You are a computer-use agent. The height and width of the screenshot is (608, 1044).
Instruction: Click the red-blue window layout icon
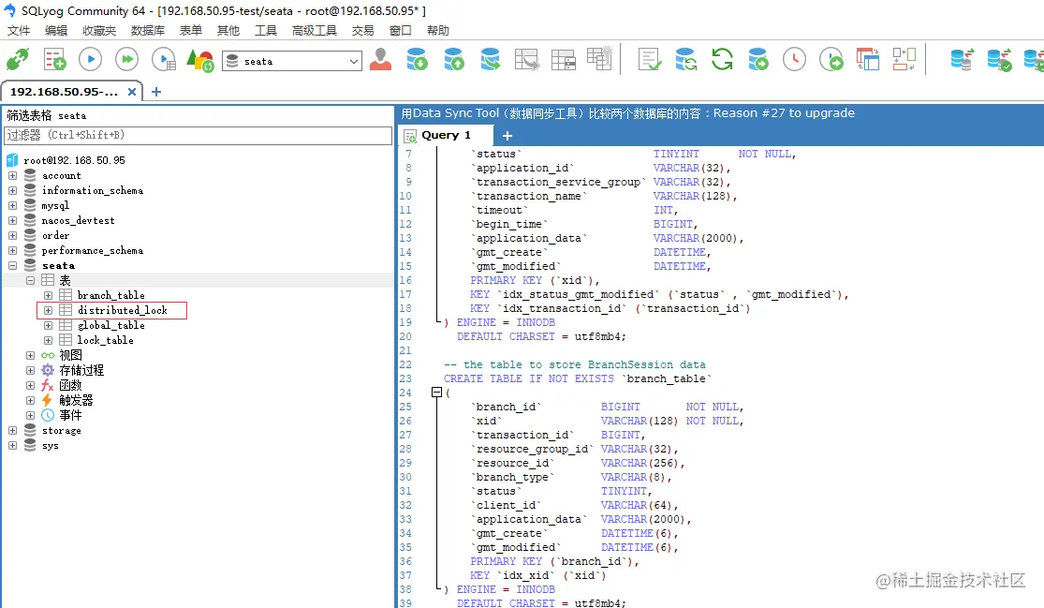868,60
